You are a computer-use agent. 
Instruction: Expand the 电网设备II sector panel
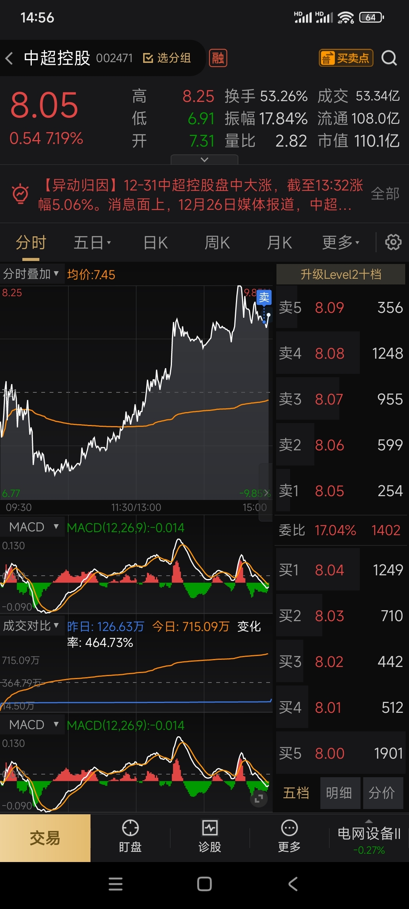point(369,838)
